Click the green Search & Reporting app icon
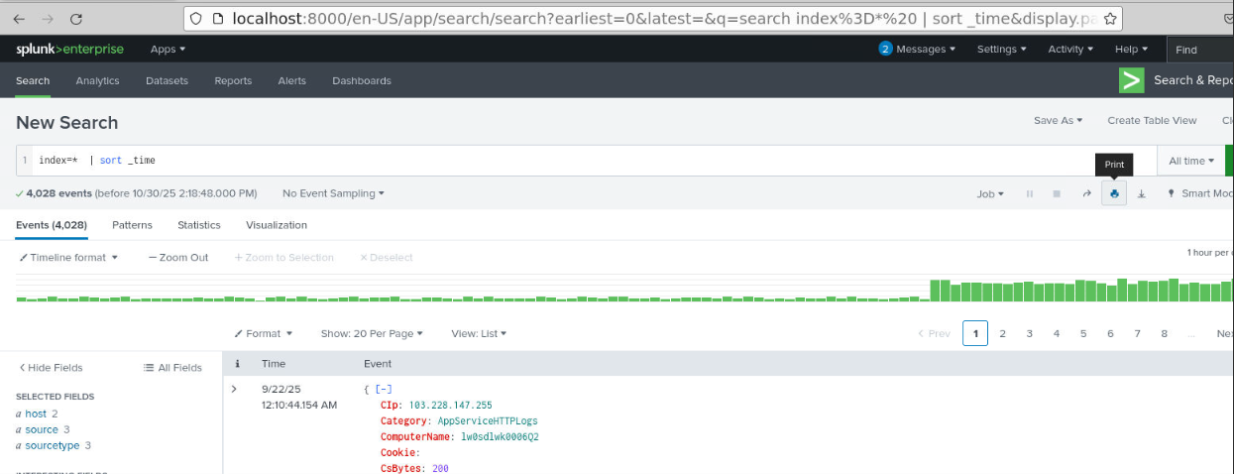This screenshot has width=1234, height=474. (x=1131, y=80)
